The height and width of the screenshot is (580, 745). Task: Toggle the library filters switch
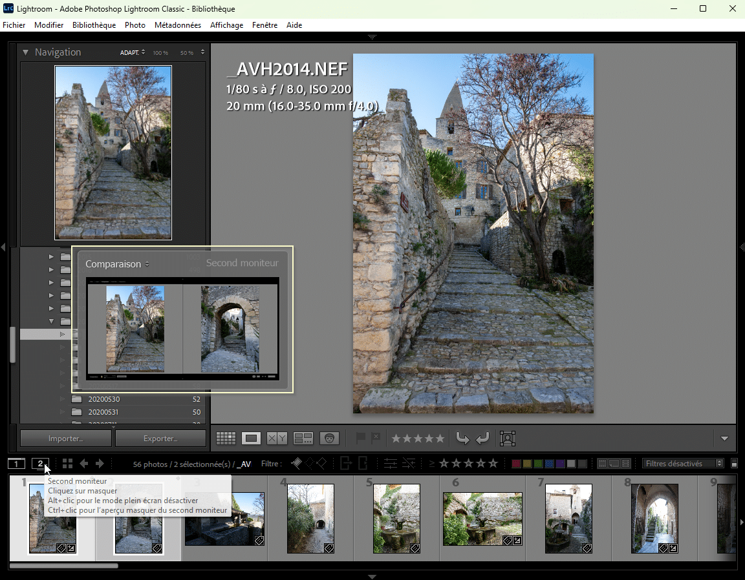coord(735,463)
